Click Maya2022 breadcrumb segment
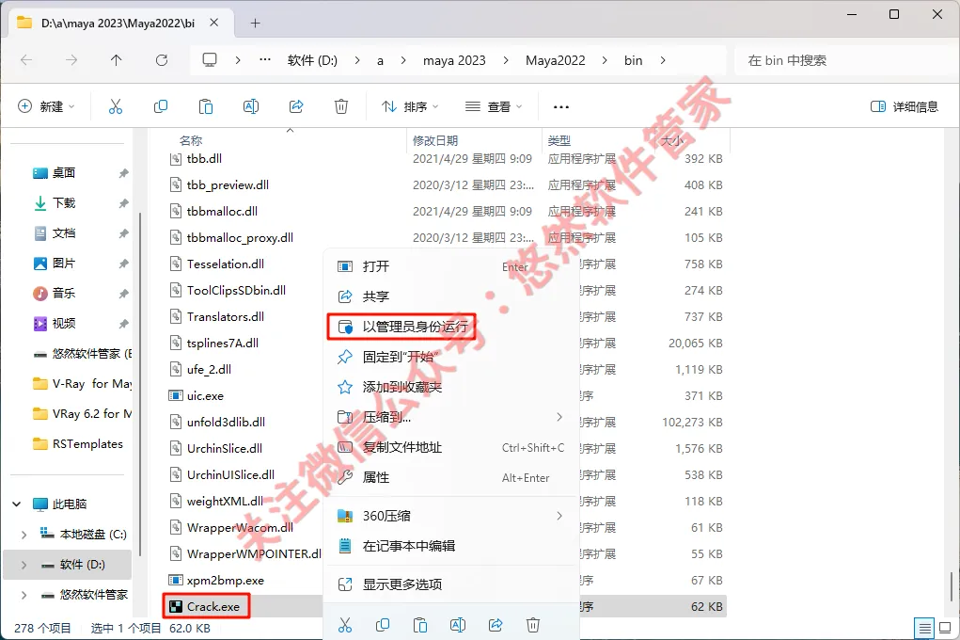The width and height of the screenshot is (960, 640). 556,60
